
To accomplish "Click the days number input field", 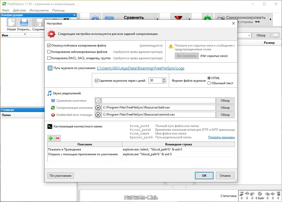I will [155, 81].
